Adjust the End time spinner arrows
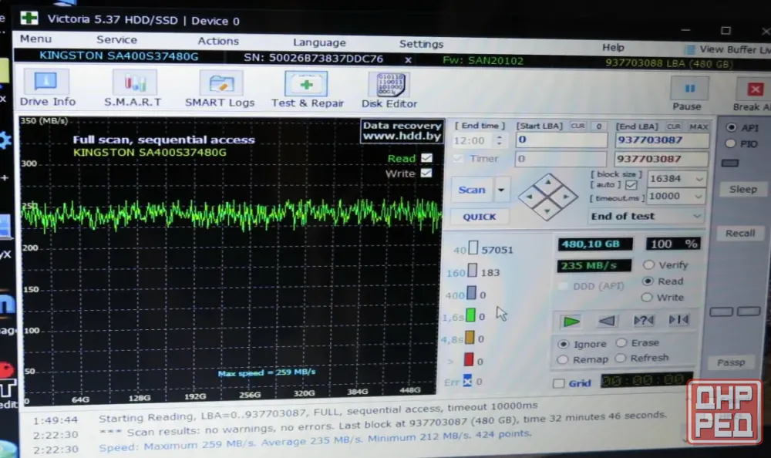The height and width of the screenshot is (458, 771). [499, 140]
